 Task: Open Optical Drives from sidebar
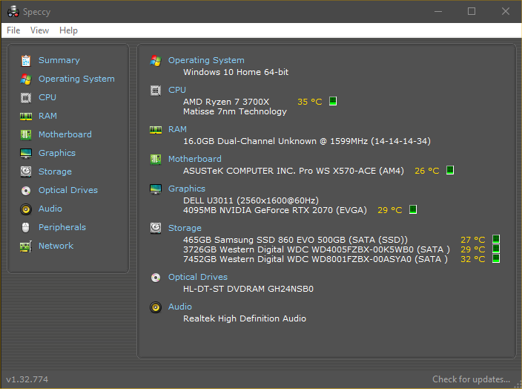point(68,190)
